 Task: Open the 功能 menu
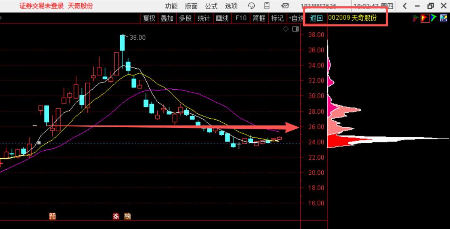pyautogui.click(x=171, y=6)
